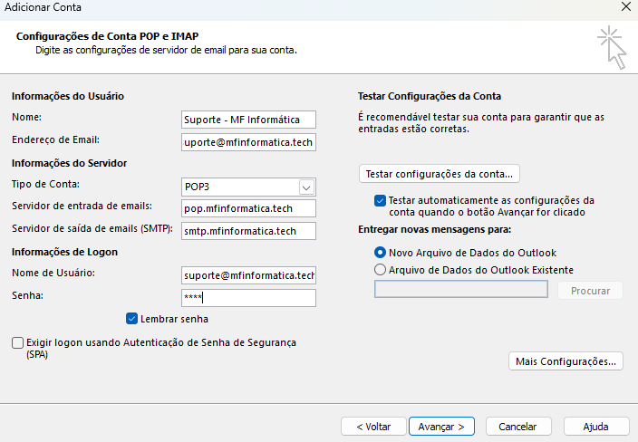Open Mais Configurações dialog
Image resolution: width=638 pixels, height=442 pixels.
[566, 361]
